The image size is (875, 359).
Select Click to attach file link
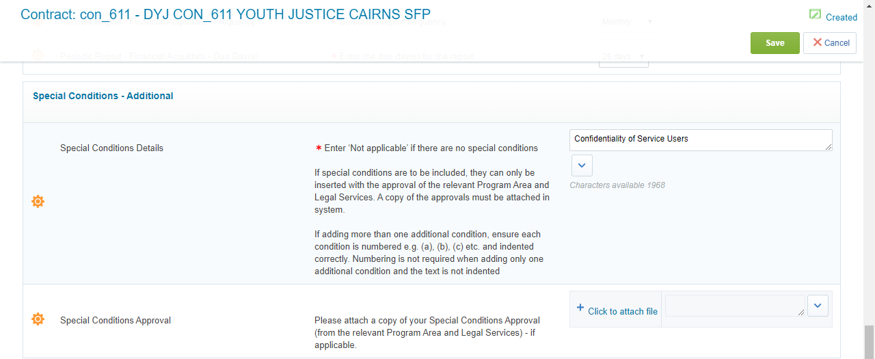pyautogui.click(x=623, y=311)
